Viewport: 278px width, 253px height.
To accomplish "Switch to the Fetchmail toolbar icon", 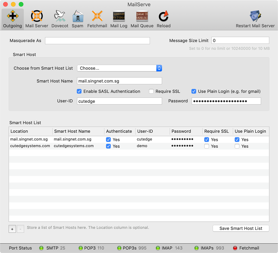I will (x=97, y=16).
